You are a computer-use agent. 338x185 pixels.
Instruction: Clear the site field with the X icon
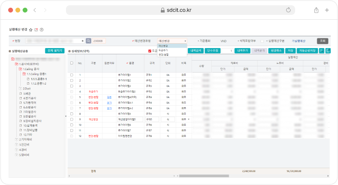point(82,41)
